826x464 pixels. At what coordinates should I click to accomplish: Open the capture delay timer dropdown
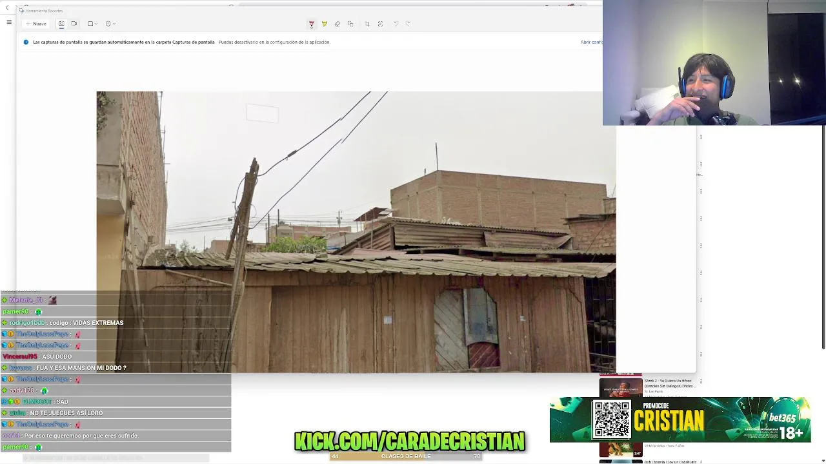[x=110, y=24]
